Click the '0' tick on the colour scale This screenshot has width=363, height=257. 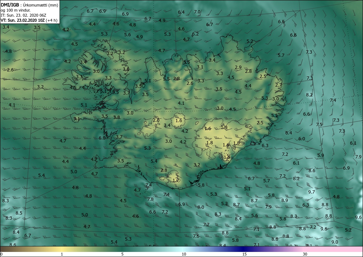(x=1, y=254)
